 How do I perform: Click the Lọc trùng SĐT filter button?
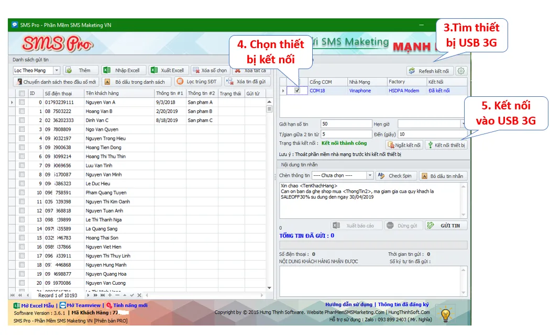(197, 82)
